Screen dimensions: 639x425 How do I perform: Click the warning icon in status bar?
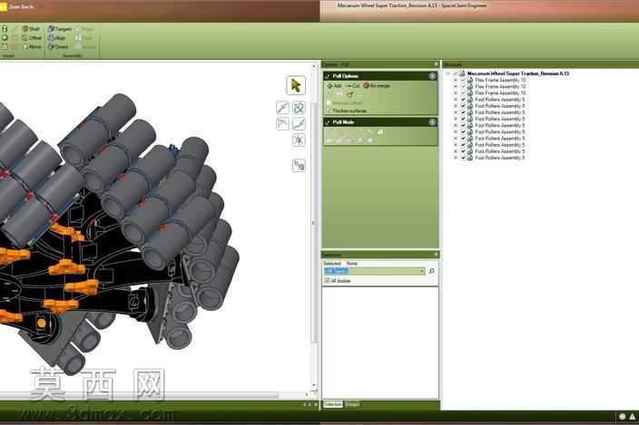[x=632, y=417]
